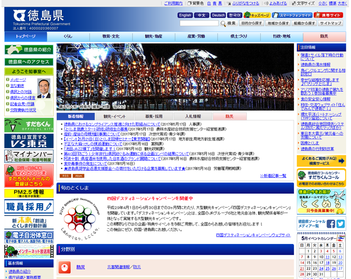Open the キッズページ mascot button
Screen dimensions: 351x279
[257, 15]
